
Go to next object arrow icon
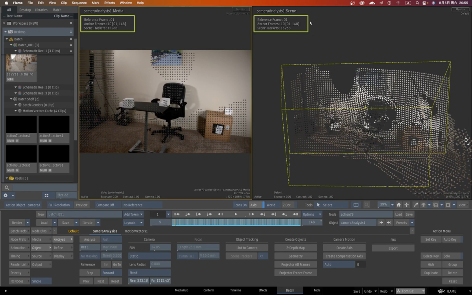click(389, 222)
